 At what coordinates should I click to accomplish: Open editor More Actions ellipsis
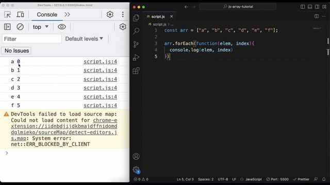tap(324, 16)
